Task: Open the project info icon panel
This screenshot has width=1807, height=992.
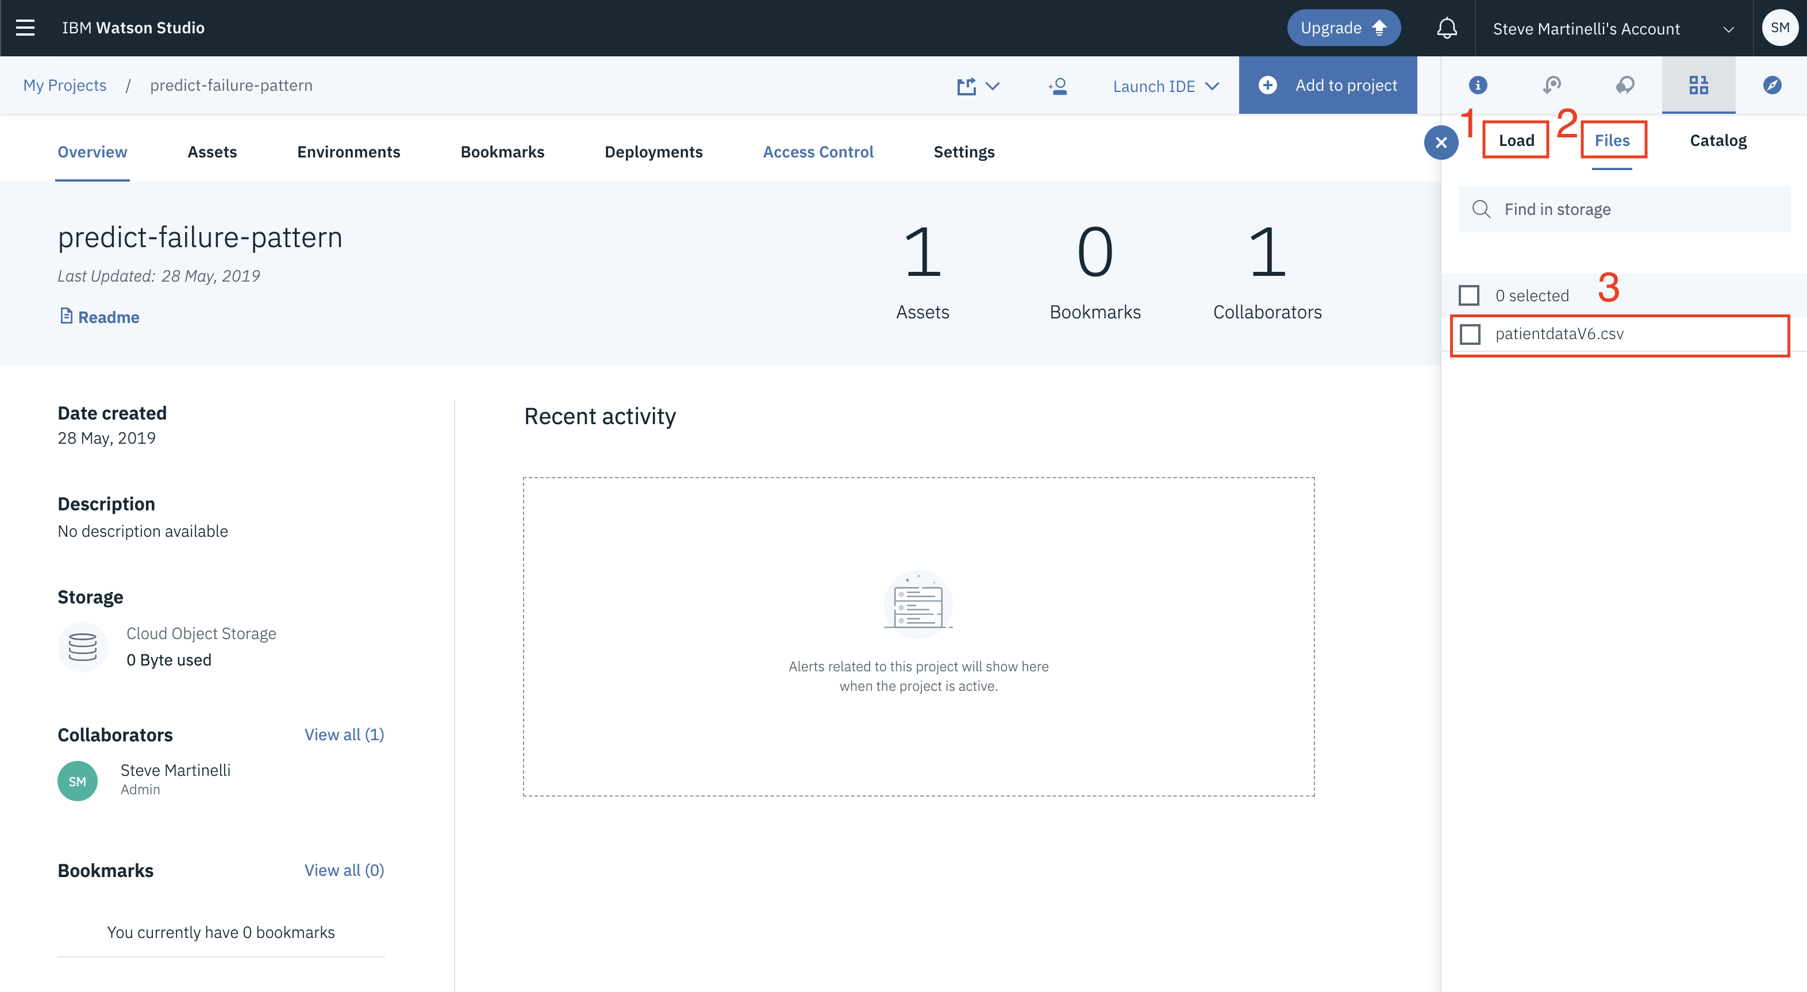Action: 1477,85
